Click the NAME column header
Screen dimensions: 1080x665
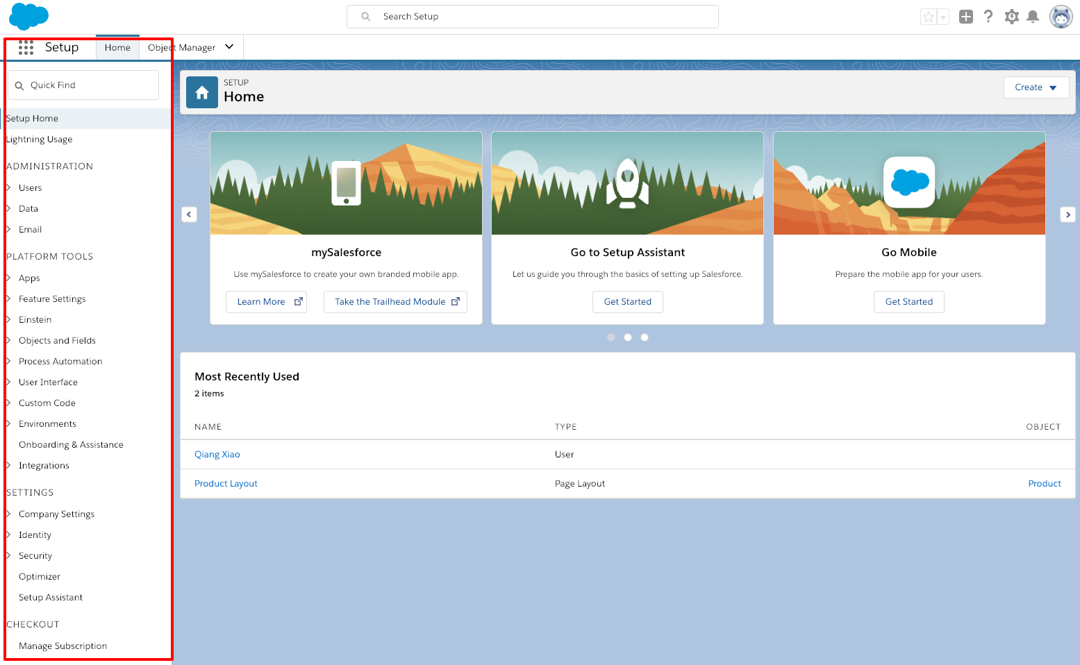[x=208, y=427]
